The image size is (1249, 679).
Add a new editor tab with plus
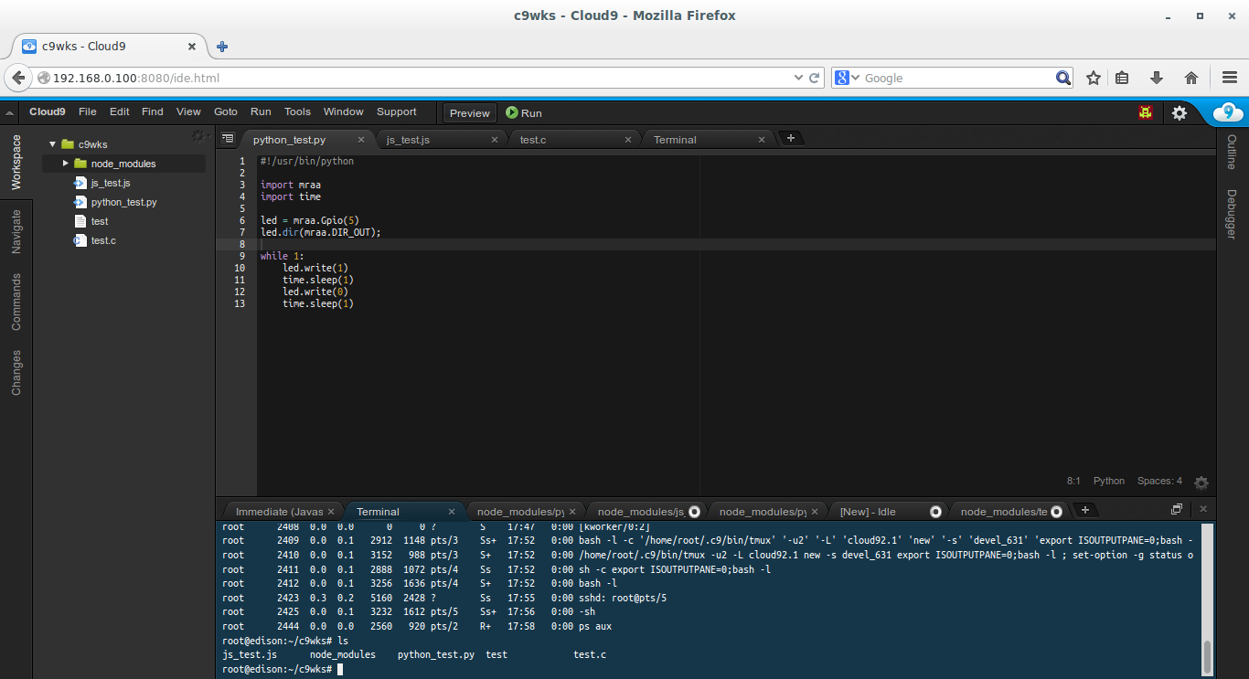pyautogui.click(x=791, y=138)
